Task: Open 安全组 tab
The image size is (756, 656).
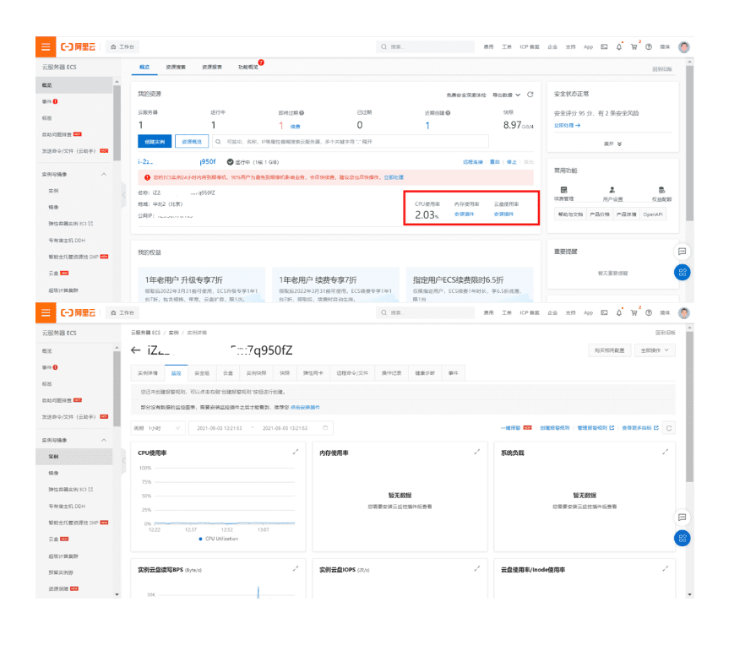Action: coord(202,373)
